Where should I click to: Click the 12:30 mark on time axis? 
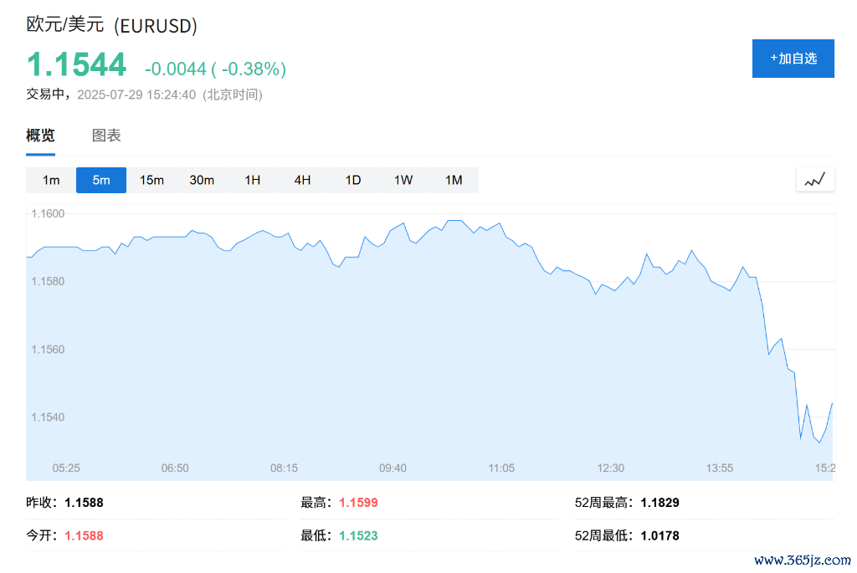(x=611, y=468)
